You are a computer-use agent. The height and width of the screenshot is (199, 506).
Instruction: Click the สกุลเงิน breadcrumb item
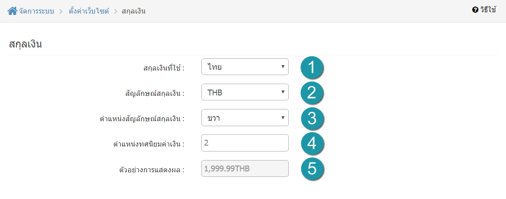click(134, 12)
